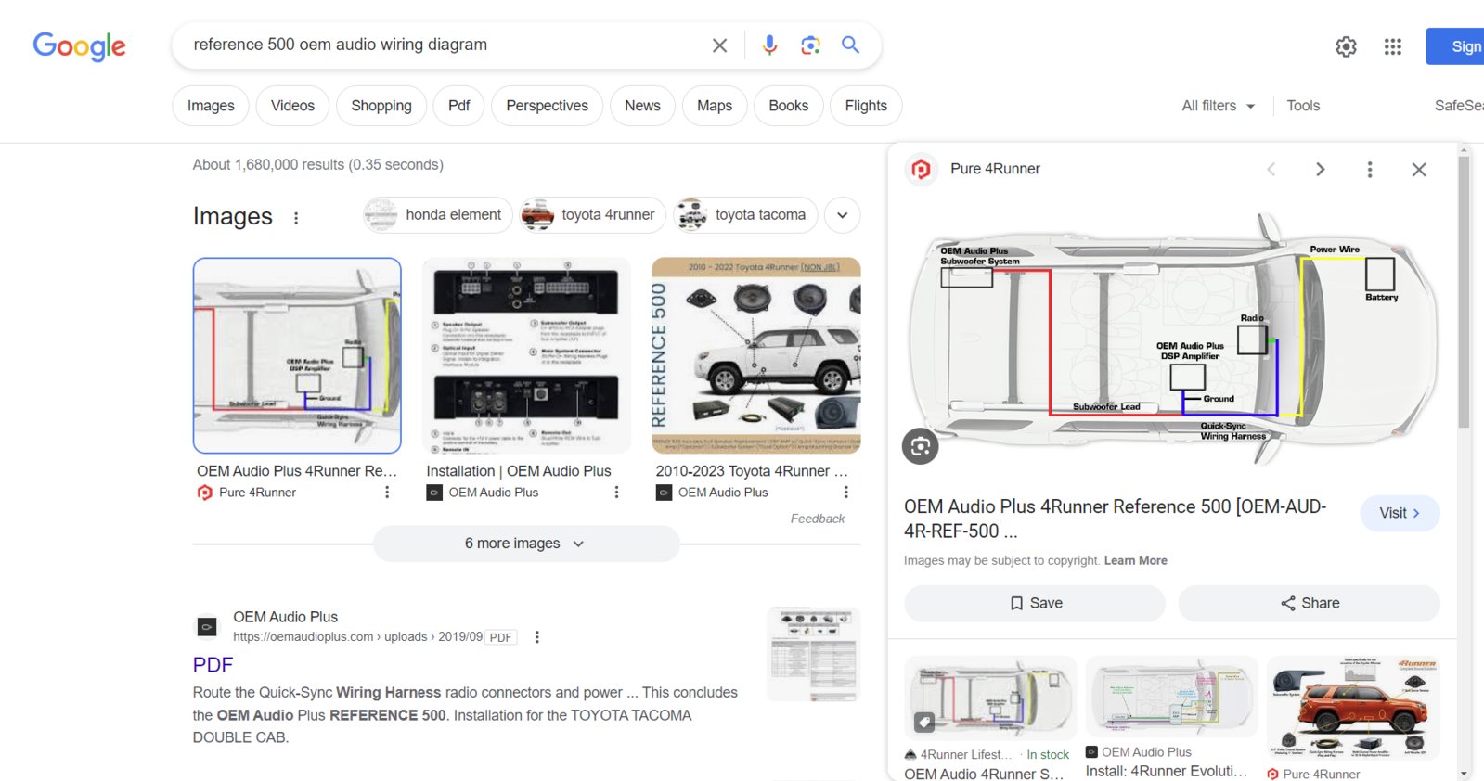The width and height of the screenshot is (1484, 781).
Task: Open related orange 4Runner Pure 4Runner thumbnail
Action: point(1353,708)
